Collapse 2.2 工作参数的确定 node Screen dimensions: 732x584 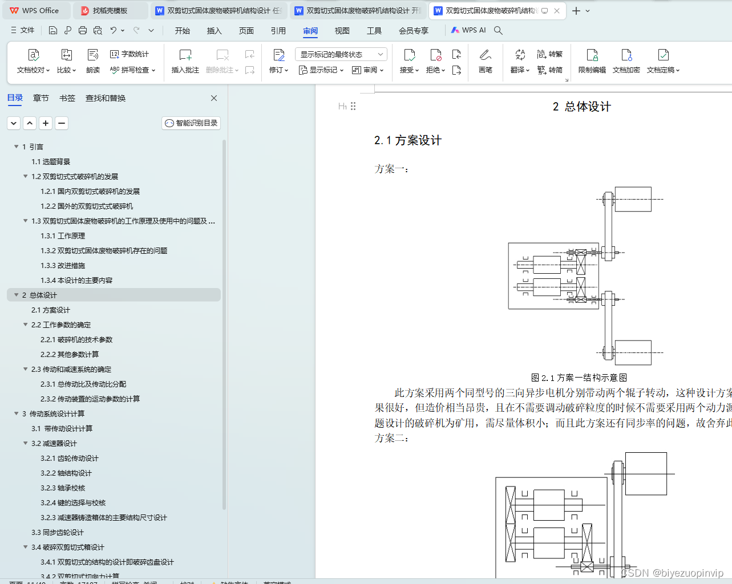26,325
